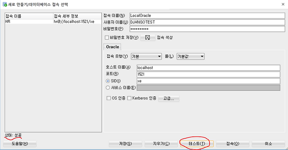This screenshot has height=150, width=288.
Task: Click the hr@//localhost:1521/xe details cell
Action: [77, 22]
